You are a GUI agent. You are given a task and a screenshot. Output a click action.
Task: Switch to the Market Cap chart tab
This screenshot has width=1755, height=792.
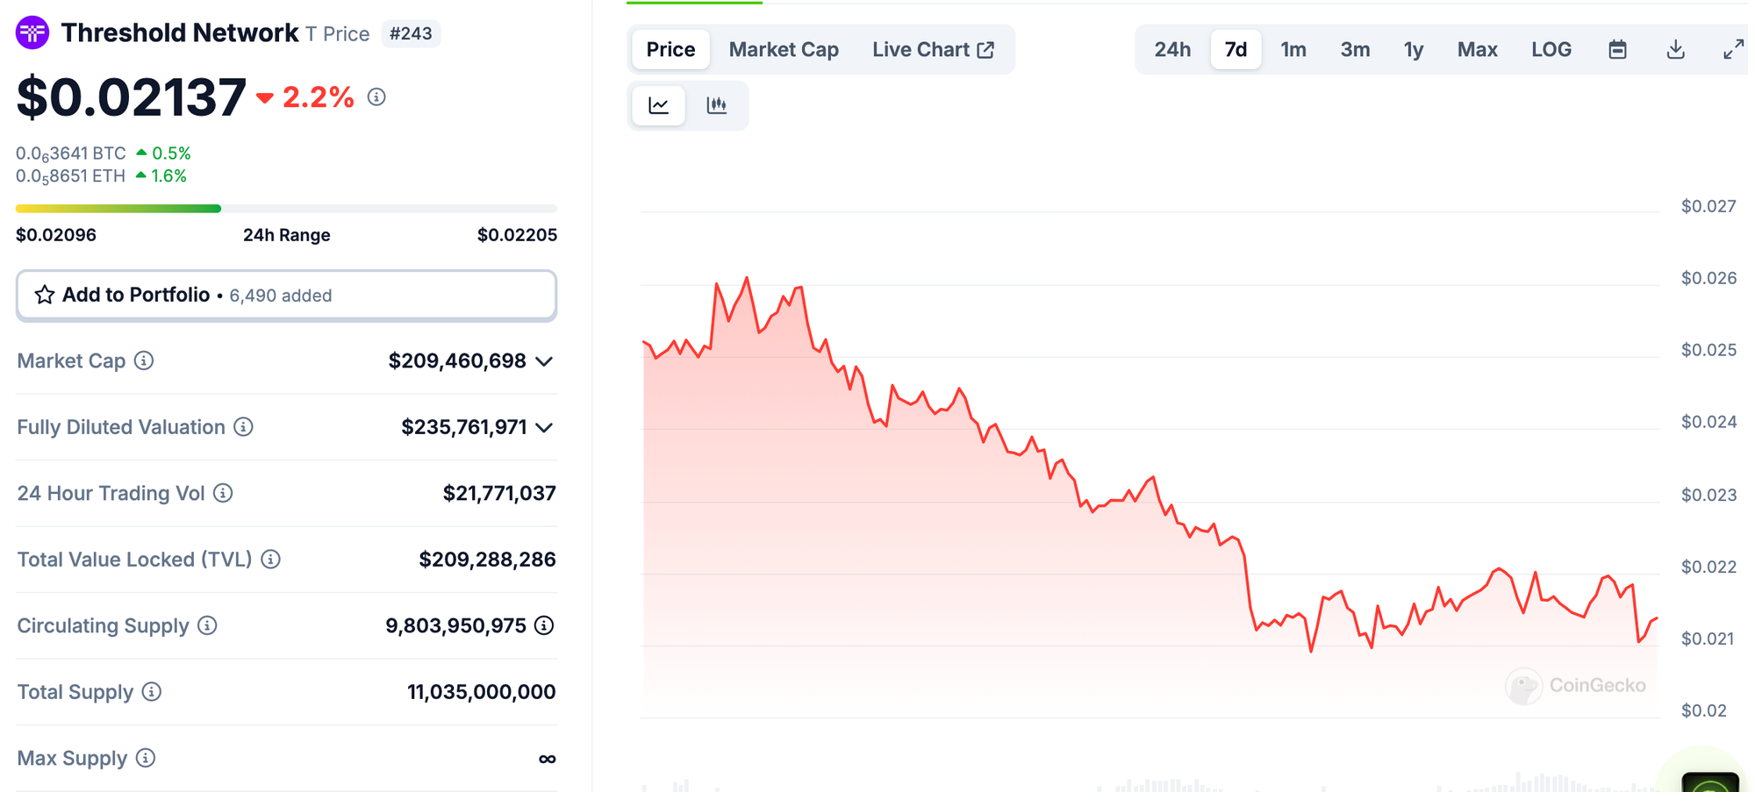(784, 50)
